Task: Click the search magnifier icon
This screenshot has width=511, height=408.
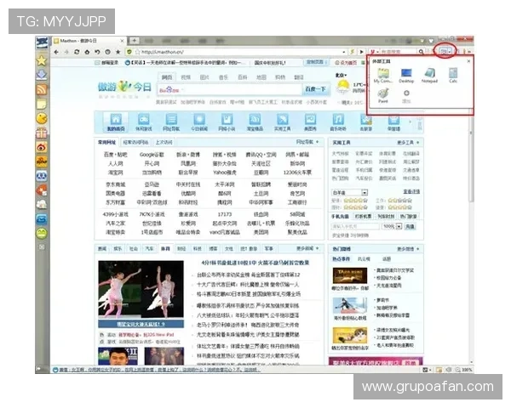Action: click(421, 52)
